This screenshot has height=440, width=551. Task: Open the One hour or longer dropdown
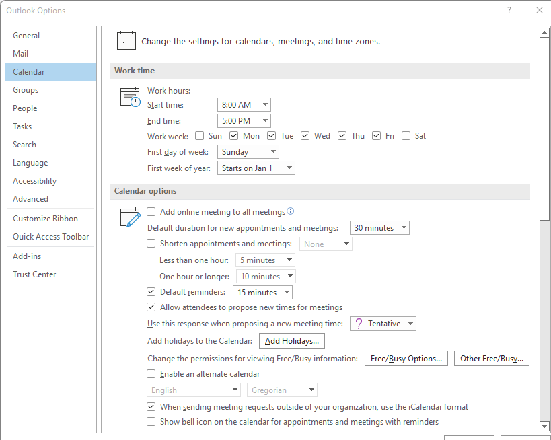click(x=266, y=277)
